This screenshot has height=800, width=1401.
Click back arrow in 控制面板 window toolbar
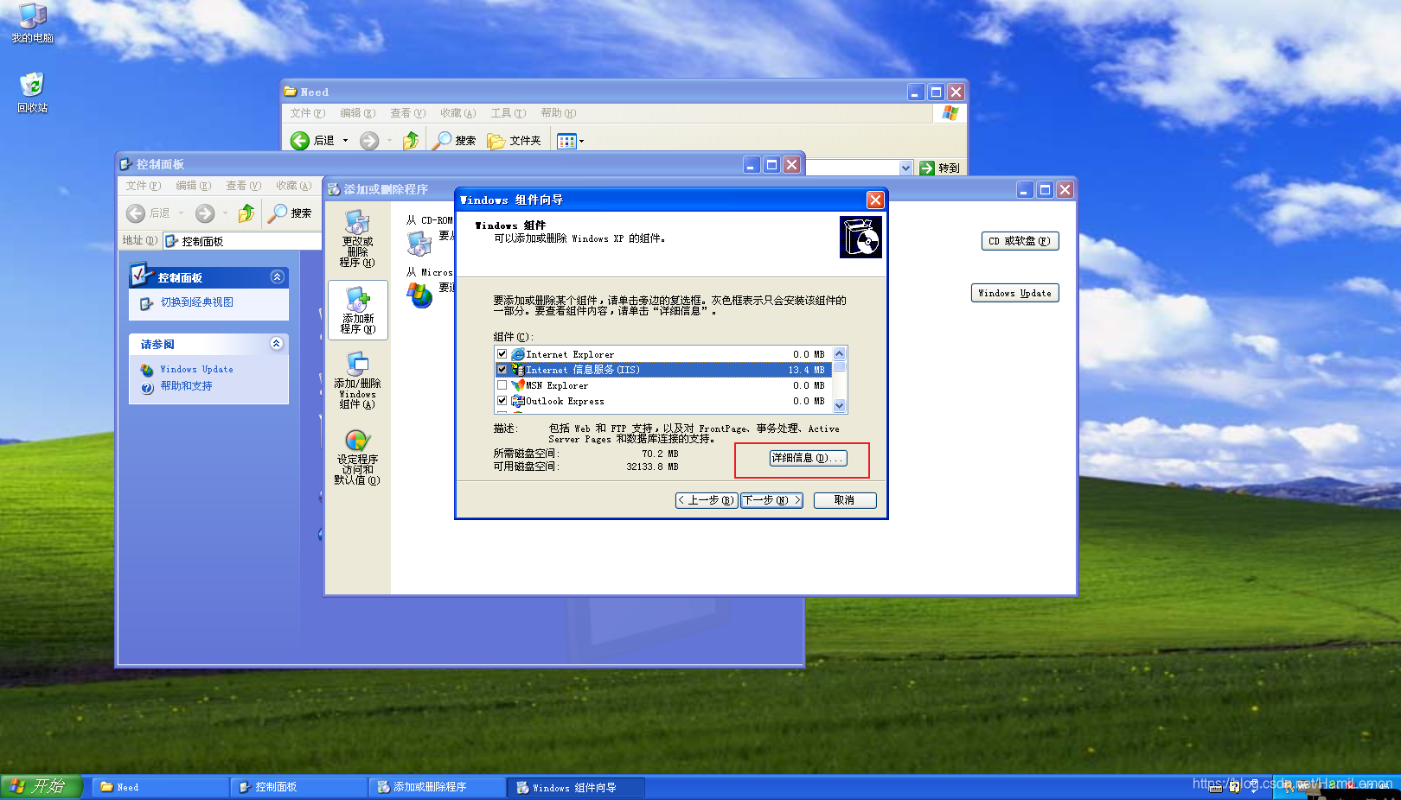click(136, 213)
